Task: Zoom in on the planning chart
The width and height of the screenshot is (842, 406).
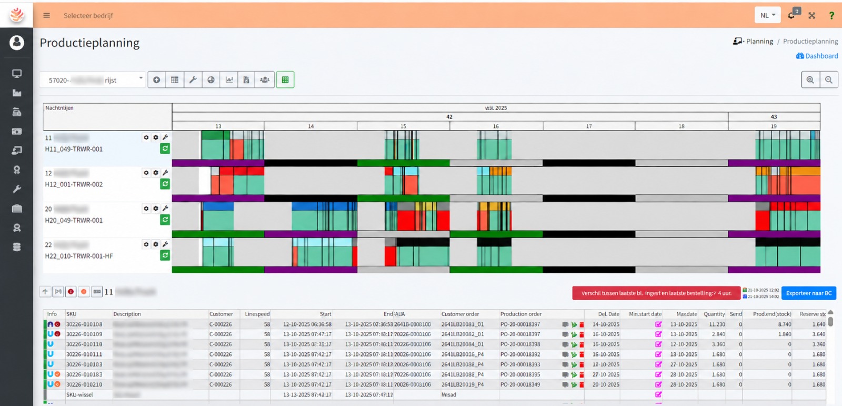Action: click(x=810, y=80)
